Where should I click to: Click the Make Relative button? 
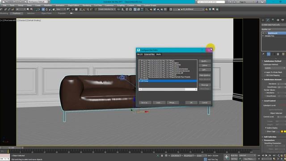pyautogui.click(x=205, y=76)
